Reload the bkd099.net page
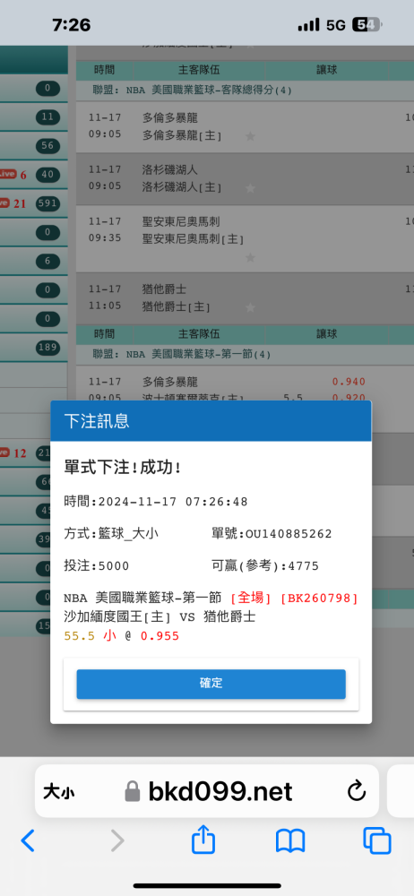The height and width of the screenshot is (896, 414). tap(357, 791)
